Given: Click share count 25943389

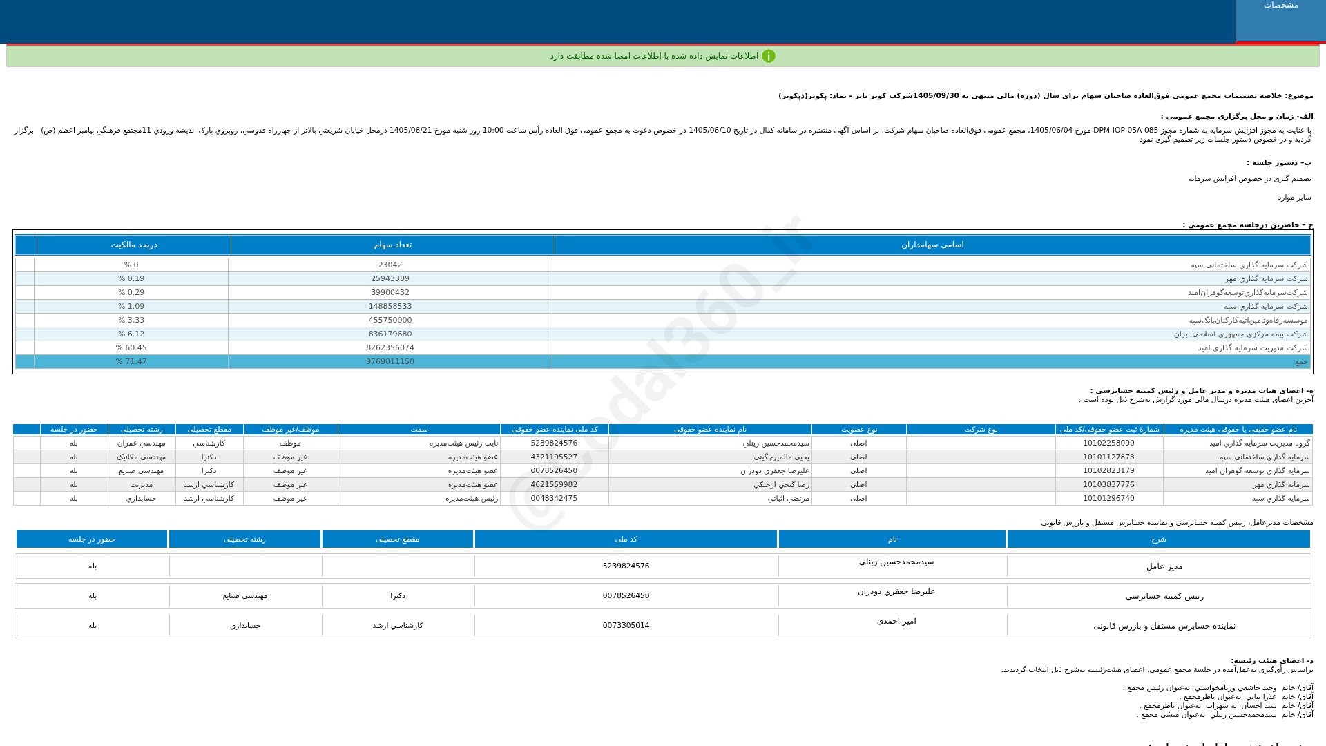Looking at the screenshot, I should (x=390, y=278).
